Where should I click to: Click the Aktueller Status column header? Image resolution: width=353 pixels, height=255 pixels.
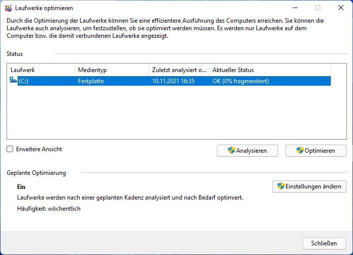(x=269, y=70)
